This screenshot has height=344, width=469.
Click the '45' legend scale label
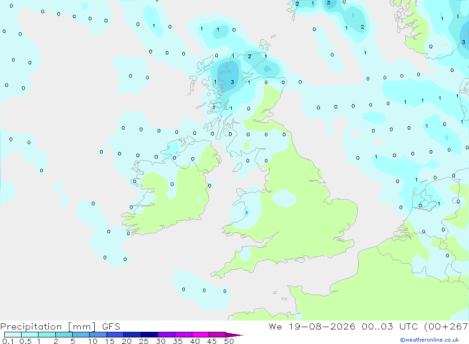tap(212, 341)
